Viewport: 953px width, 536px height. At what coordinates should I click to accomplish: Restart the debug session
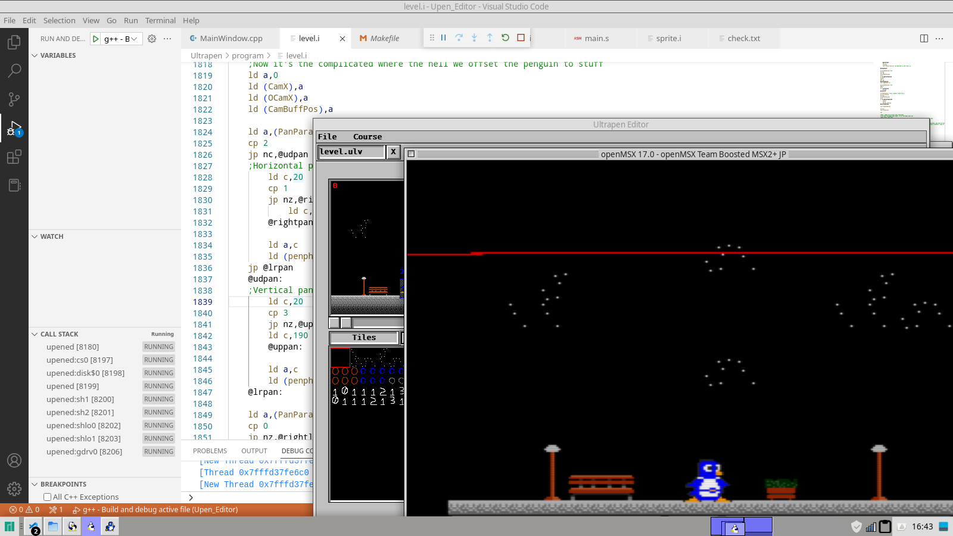coord(506,38)
